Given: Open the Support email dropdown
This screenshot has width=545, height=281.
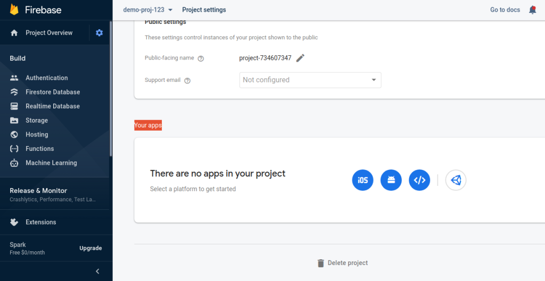Looking at the screenshot, I should click(x=310, y=80).
